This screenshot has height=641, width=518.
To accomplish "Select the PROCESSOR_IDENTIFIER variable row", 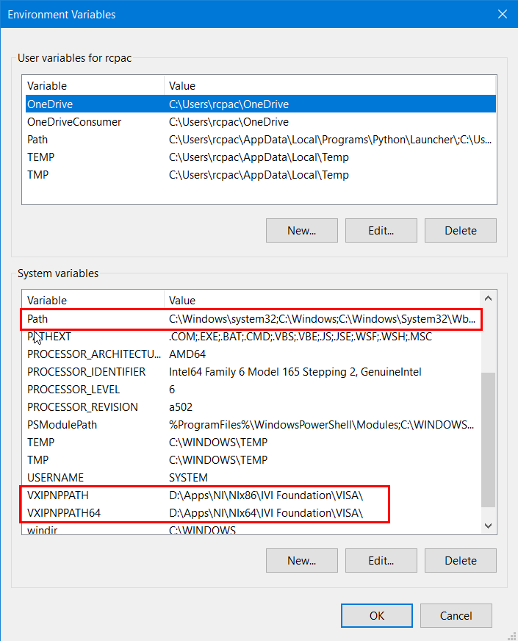I will click(x=251, y=372).
